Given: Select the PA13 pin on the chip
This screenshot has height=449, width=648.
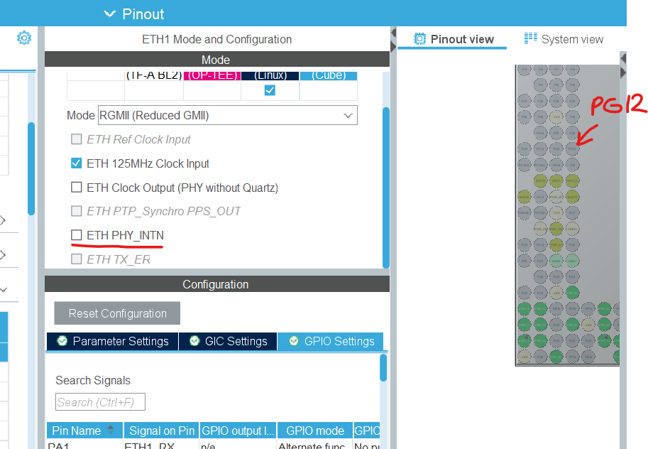Looking at the screenshot, I should point(541,197).
